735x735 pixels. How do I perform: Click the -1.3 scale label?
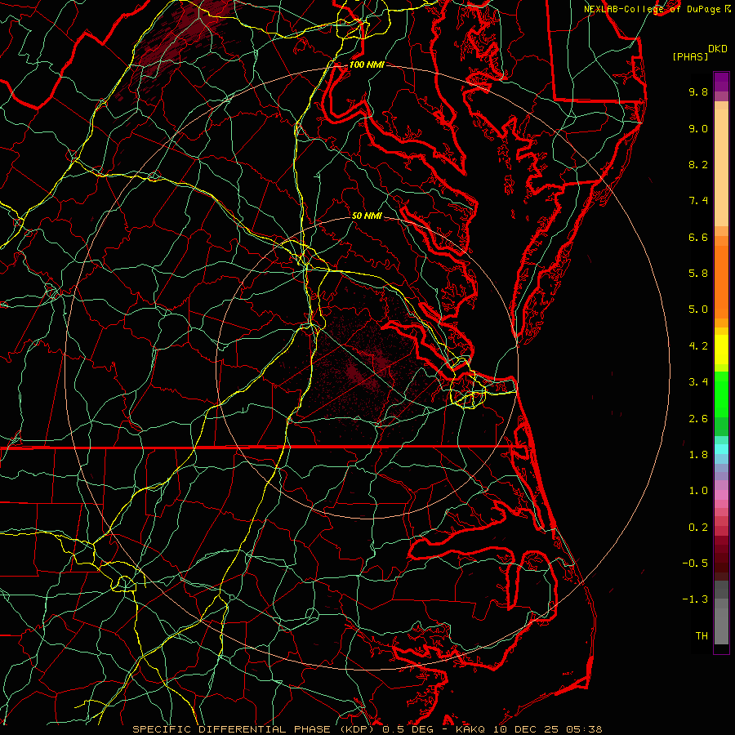pos(695,599)
